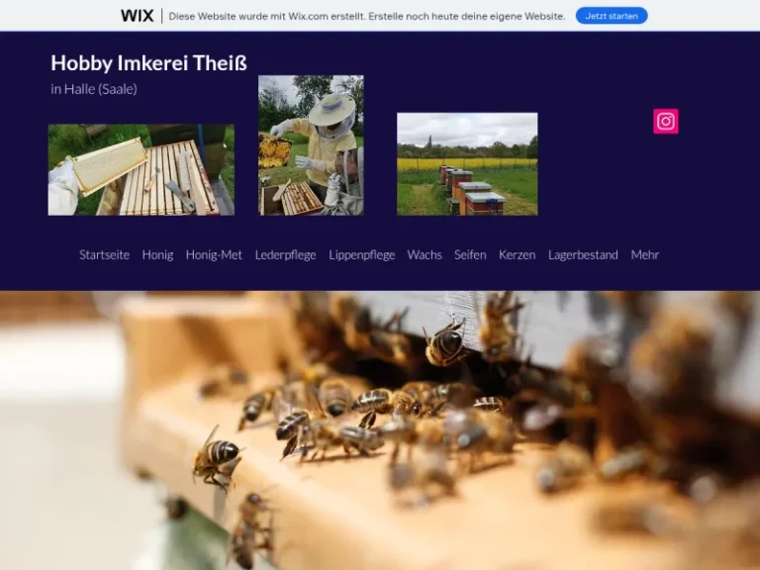The image size is (760, 570).
Task: Click the 'in Halle (Saale)' subtitle
Action: (x=94, y=89)
